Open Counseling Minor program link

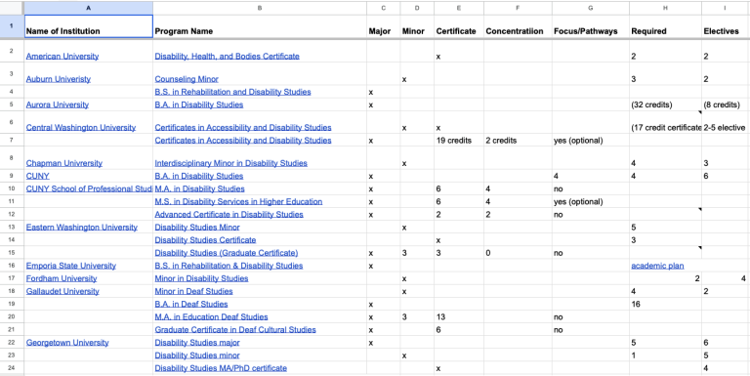187,79
